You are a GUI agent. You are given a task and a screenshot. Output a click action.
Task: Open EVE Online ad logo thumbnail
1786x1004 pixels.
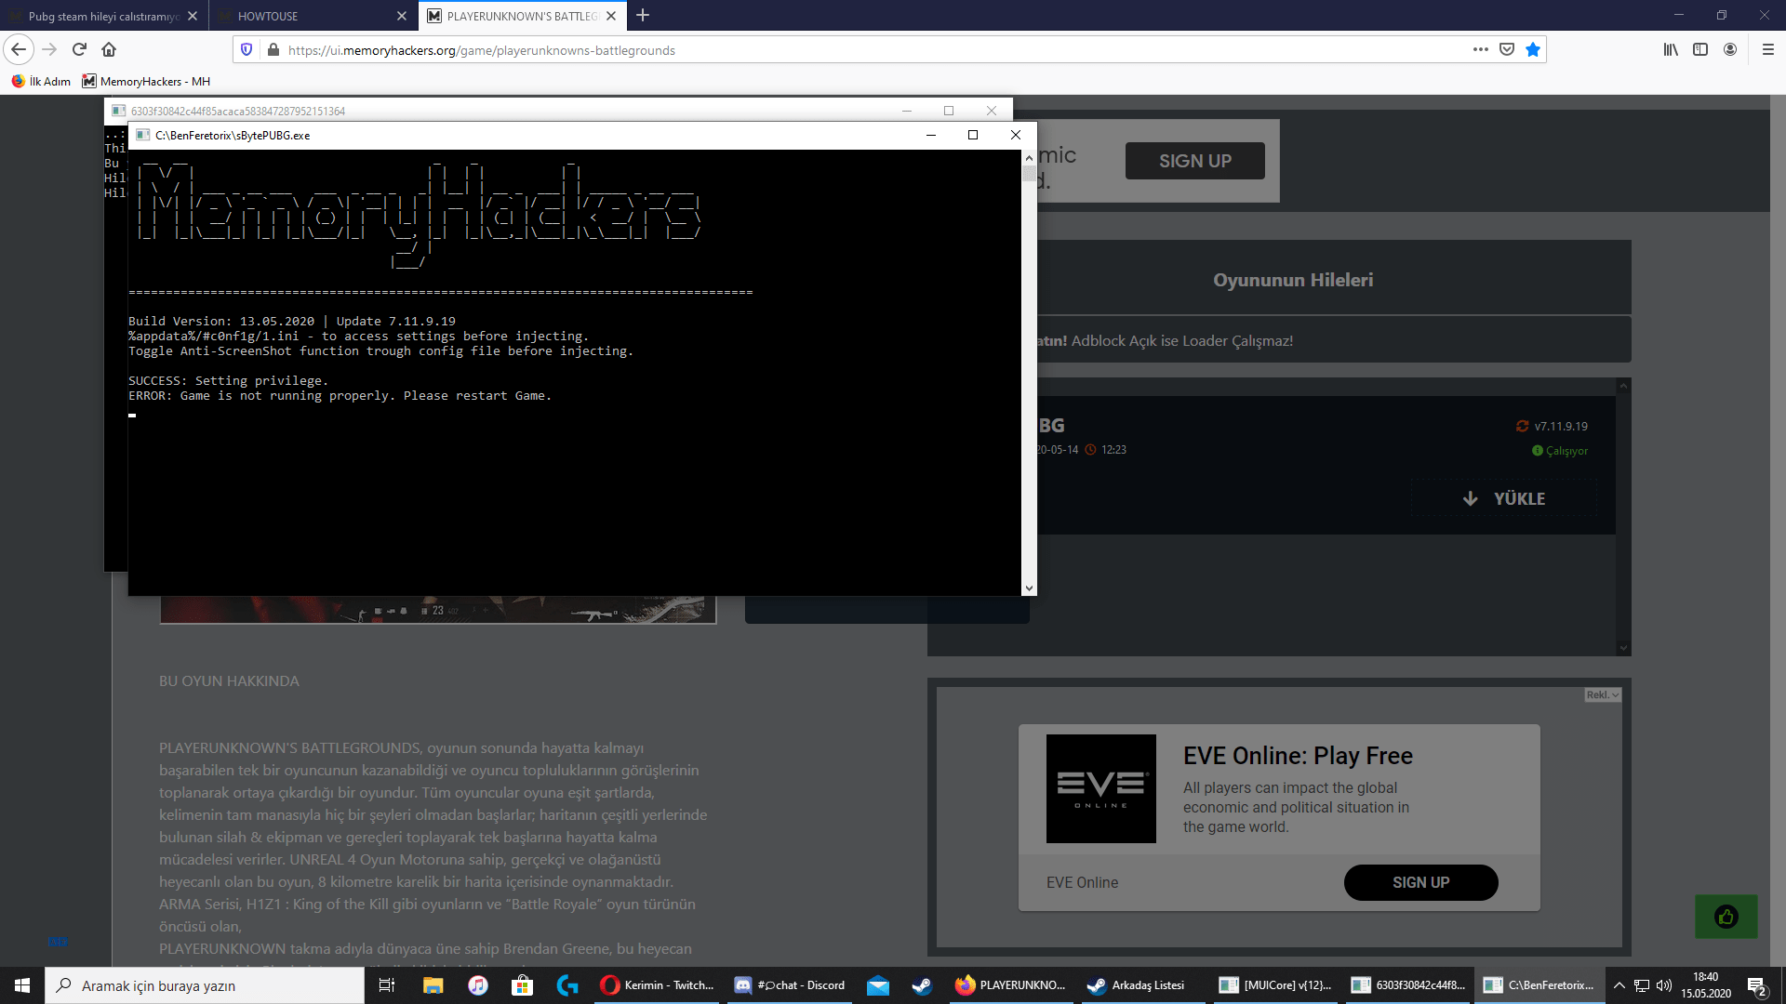point(1100,788)
